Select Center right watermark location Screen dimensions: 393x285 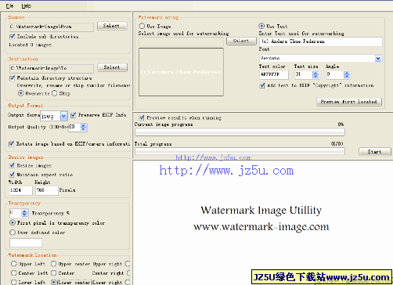pos(128,273)
